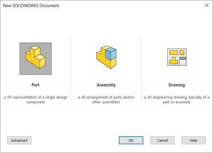The height and width of the screenshot is (153, 213).
Task: Click the 'New SOLIDWORKS Document' title text
Action: pyautogui.click(x=31, y=6)
